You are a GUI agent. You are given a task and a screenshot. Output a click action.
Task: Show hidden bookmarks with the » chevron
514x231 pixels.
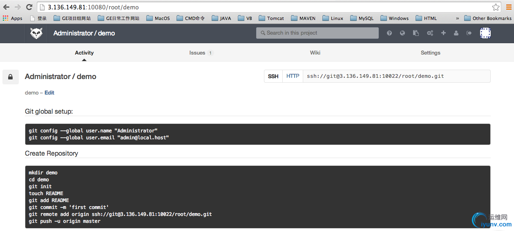tap(457, 18)
